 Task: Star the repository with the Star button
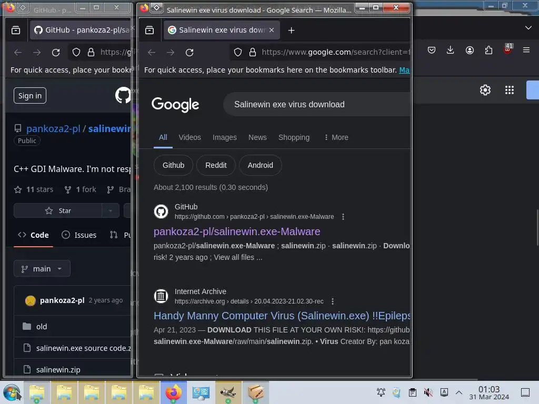[58, 210]
